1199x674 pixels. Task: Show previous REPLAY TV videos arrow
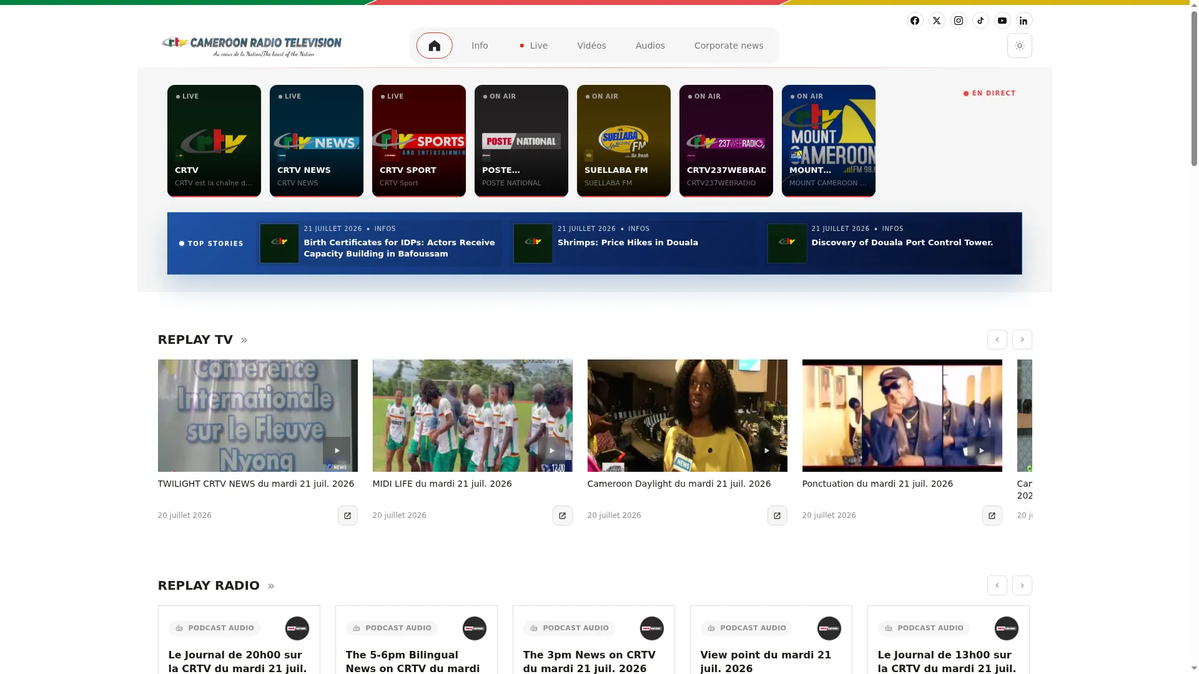coord(997,339)
